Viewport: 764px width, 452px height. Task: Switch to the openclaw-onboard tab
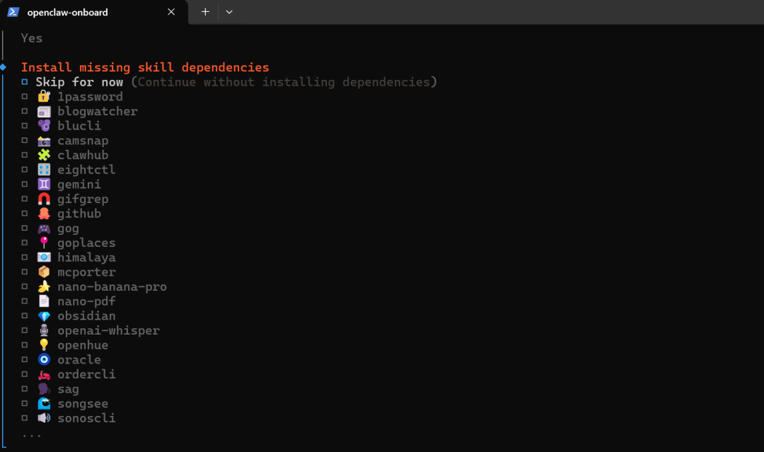[68, 12]
